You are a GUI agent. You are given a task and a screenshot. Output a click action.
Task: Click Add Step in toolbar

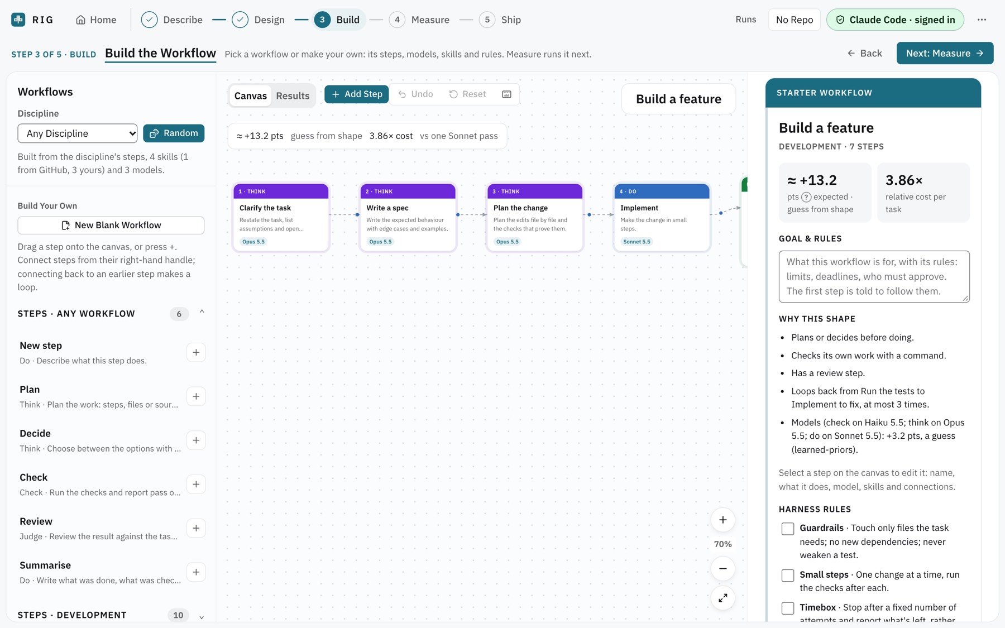click(357, 94)
